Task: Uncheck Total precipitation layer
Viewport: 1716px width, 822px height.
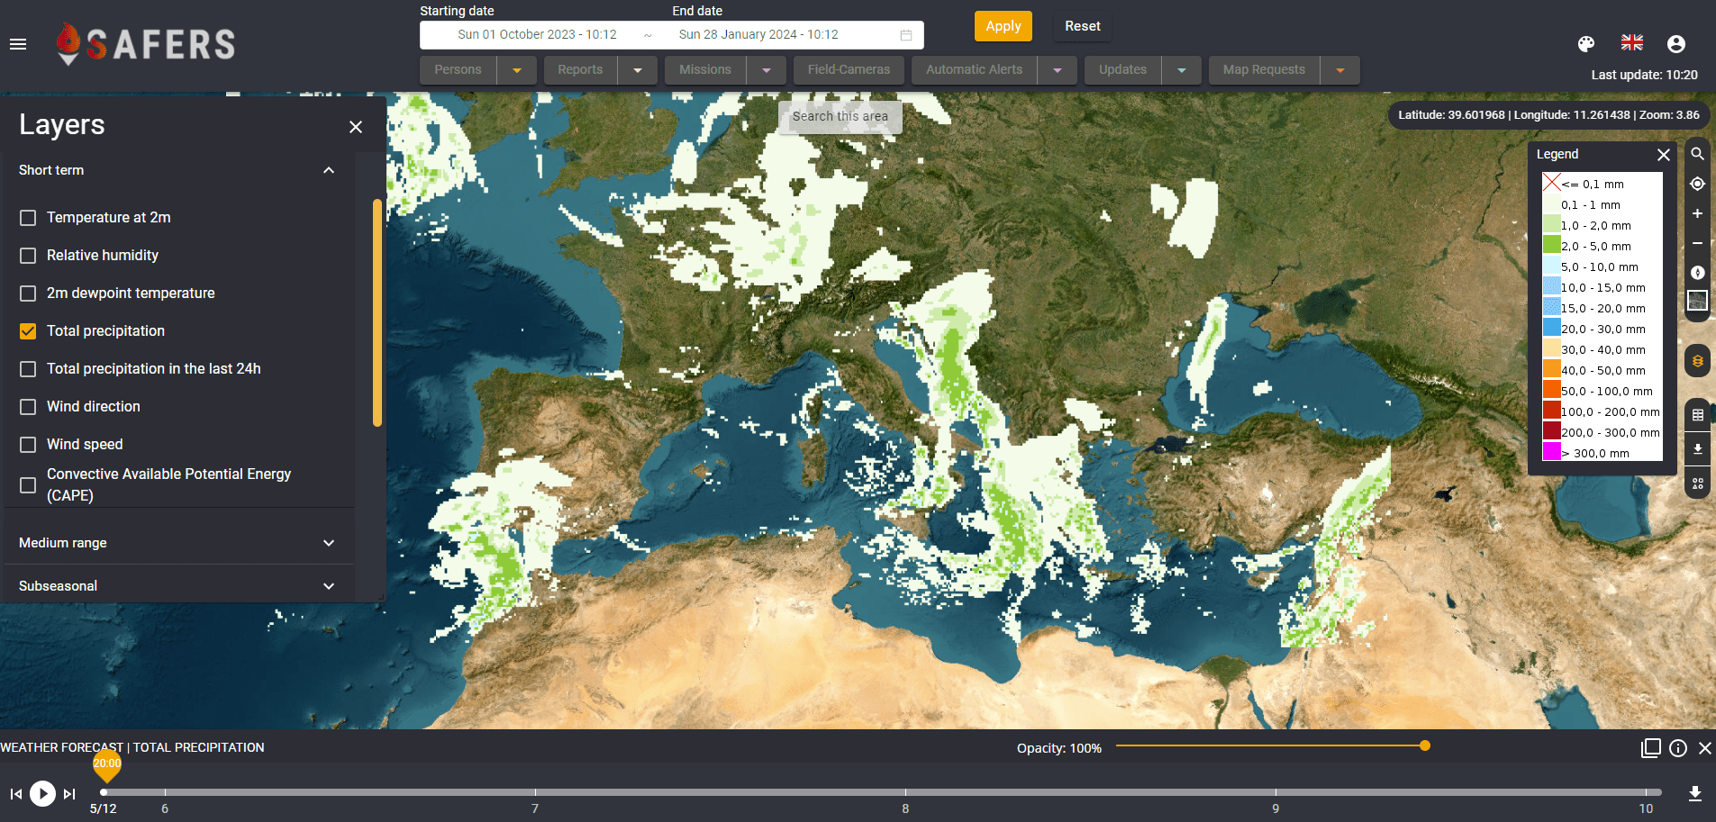Action: click(x=28, y=331)
